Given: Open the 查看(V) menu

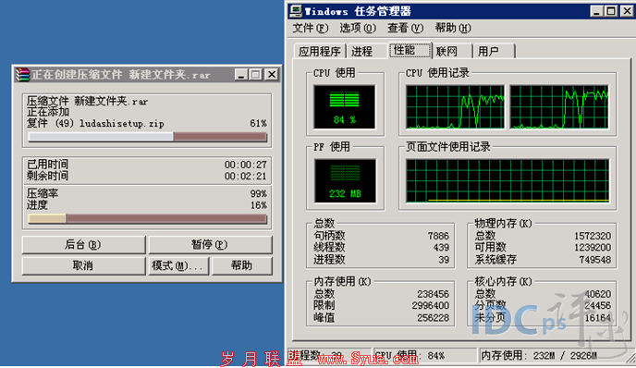Looking at the screenshot, I should point(405,28).
